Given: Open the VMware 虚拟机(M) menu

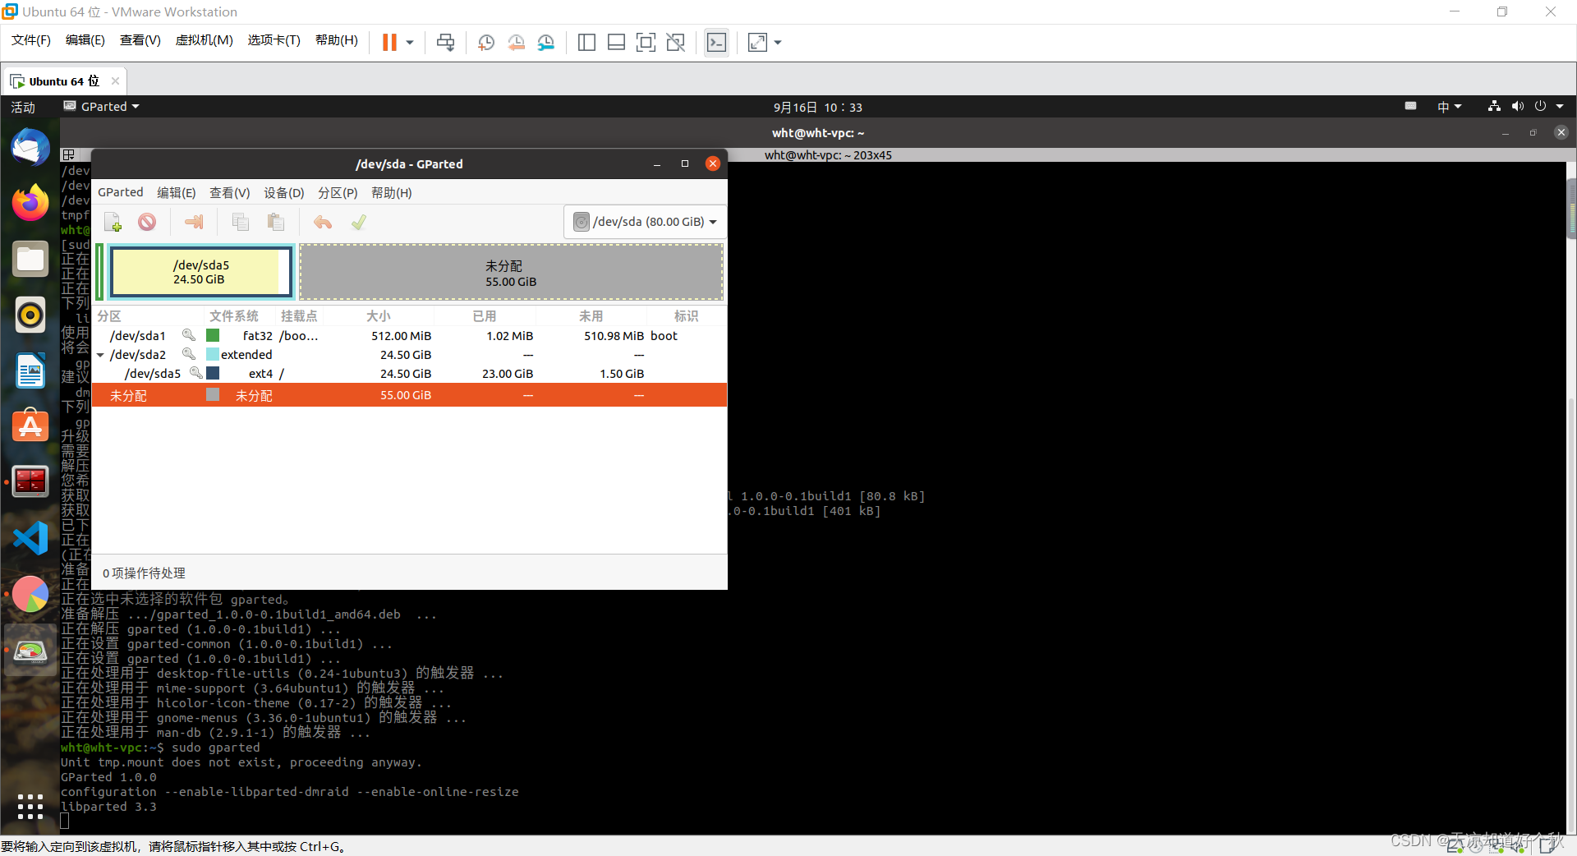Looking at the screenshot, I should click(x=205, y=40).
